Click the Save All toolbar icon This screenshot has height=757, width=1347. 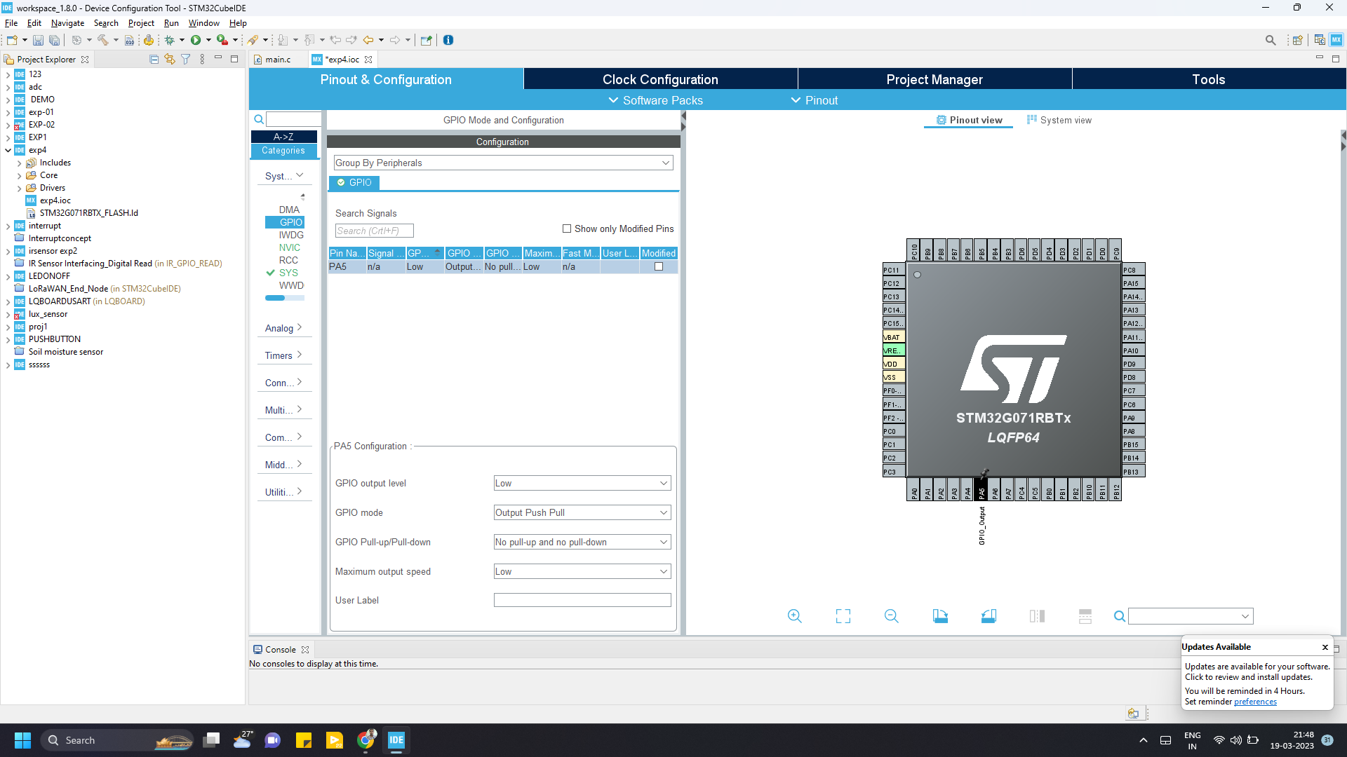click(54, 40)
